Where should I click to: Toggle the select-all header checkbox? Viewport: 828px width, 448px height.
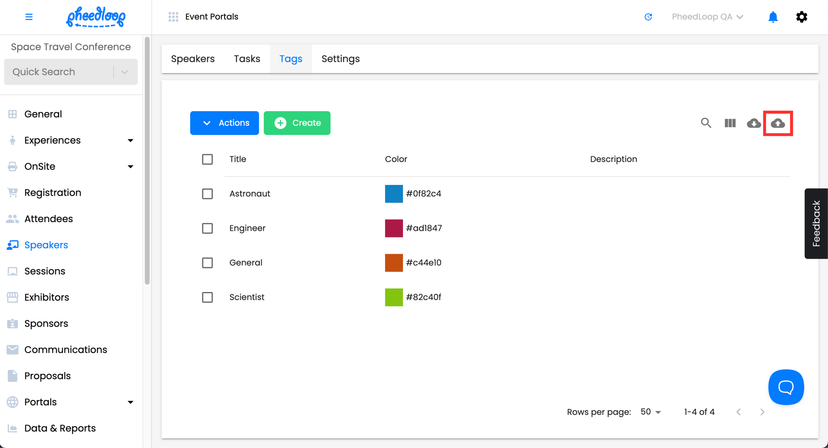[x=207, y=159]
